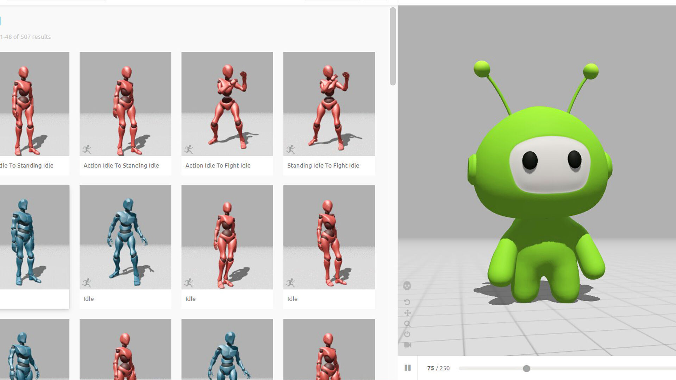676x380 pixels.
Task: Toggle the camera follow video icon
Action: [x=407, y=345]
